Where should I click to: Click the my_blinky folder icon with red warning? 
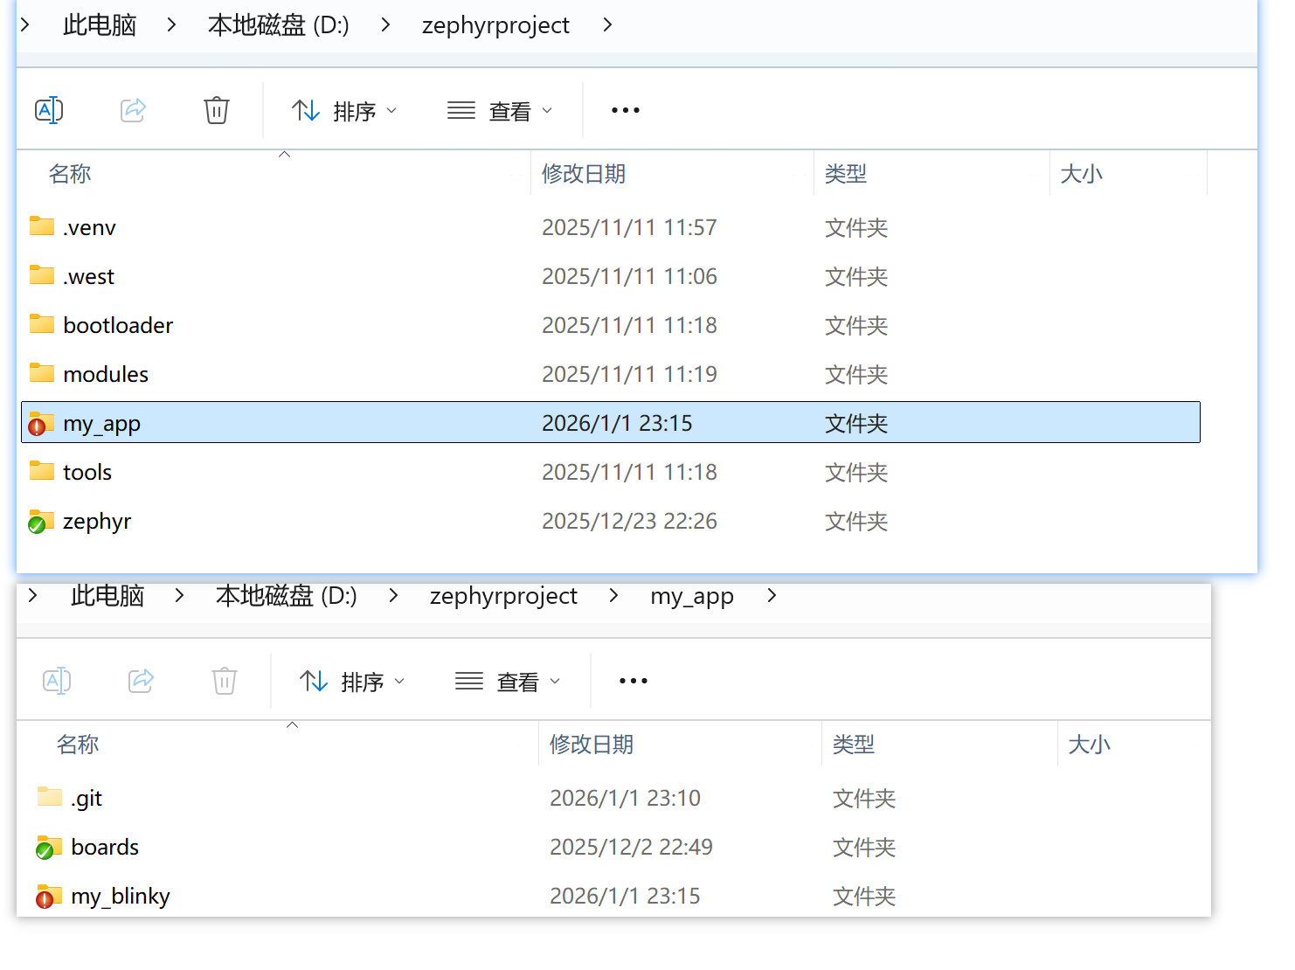coord(48,897)
